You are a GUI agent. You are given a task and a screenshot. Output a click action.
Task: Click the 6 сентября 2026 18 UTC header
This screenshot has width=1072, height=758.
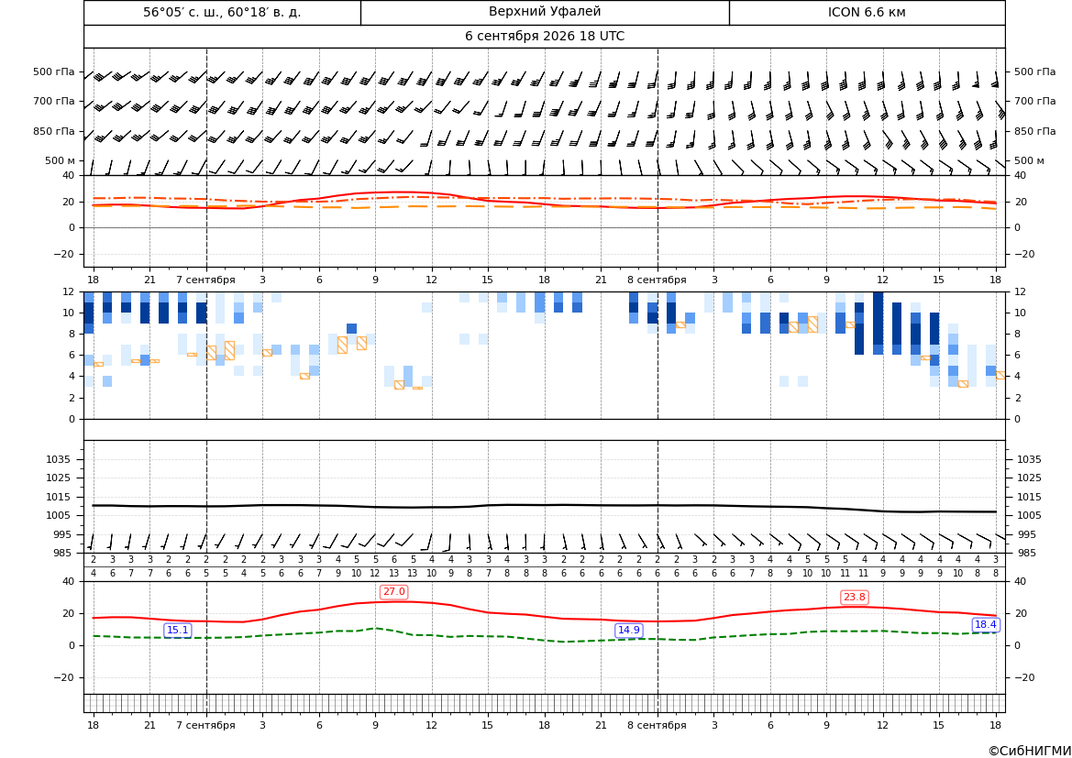coord(545,37)
